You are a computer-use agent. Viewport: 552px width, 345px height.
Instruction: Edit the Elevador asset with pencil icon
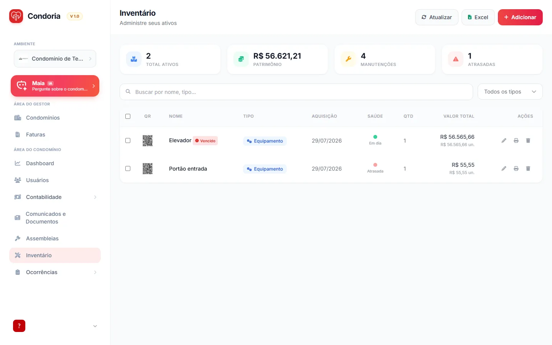click(x=504, y=141)
